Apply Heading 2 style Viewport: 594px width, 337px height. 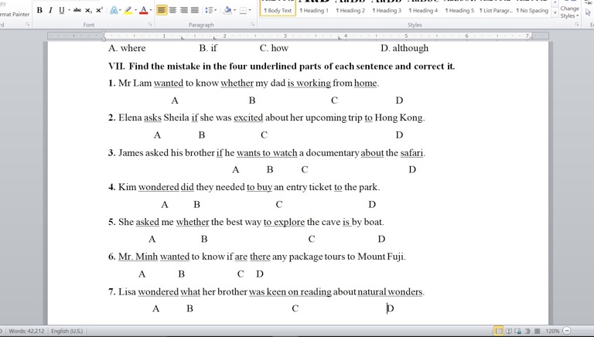(350, 8)
